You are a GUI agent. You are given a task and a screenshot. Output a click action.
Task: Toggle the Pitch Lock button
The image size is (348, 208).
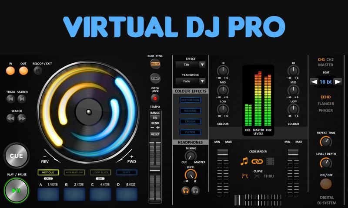tap(155, 98)
